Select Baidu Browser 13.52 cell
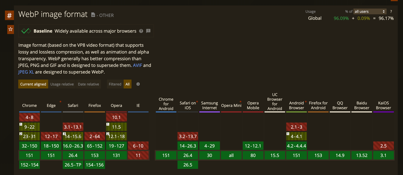403x175 pixels. pos(362,155)
